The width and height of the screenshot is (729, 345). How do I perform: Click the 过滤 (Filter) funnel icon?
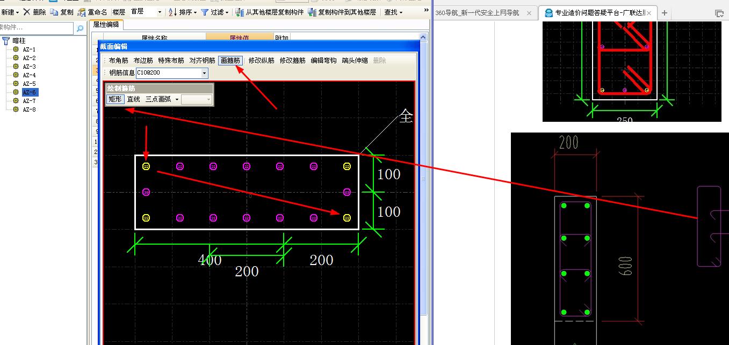[205, 12]
